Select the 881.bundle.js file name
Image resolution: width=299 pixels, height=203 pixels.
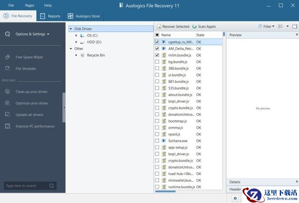(x=178, y=82)
